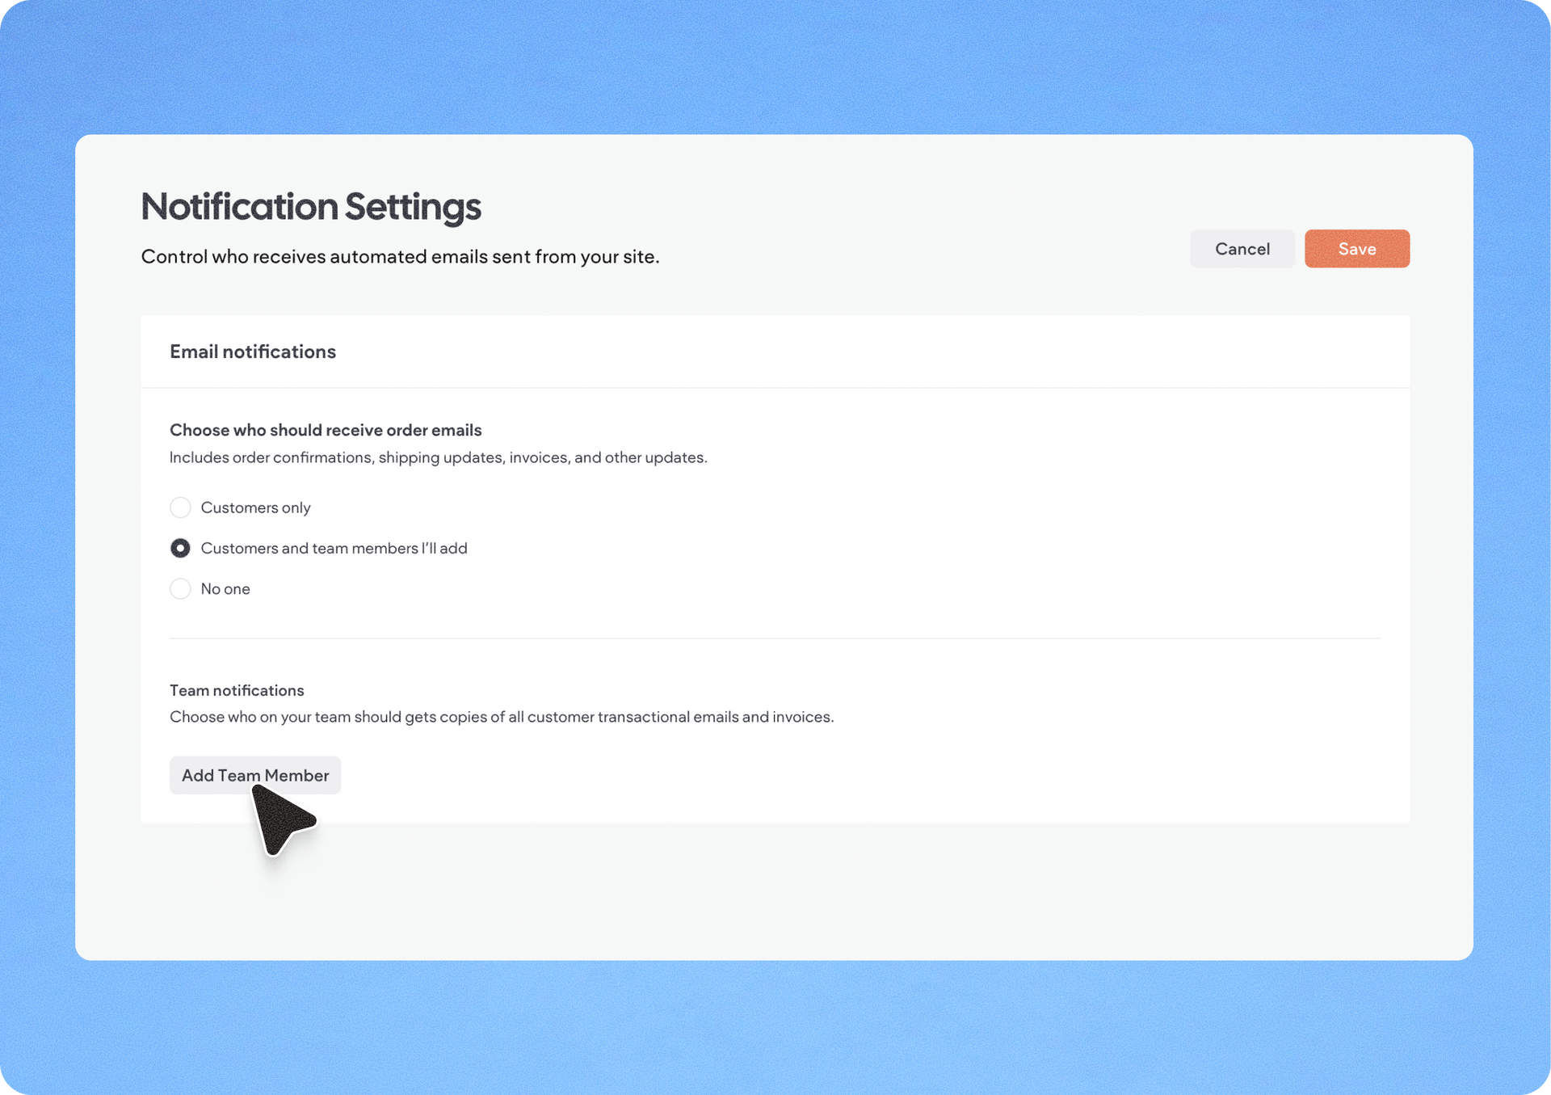Click 'Customers and team members I'll add' label
The width and height of the screenshot is (1551, 1095).
click(334, 548)
